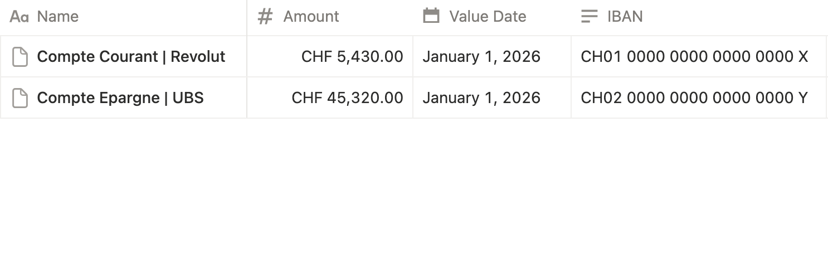Edit the UBS row's January 1, 2026 date
This screenshot has width=828, height=263.
tap(492, 98)
